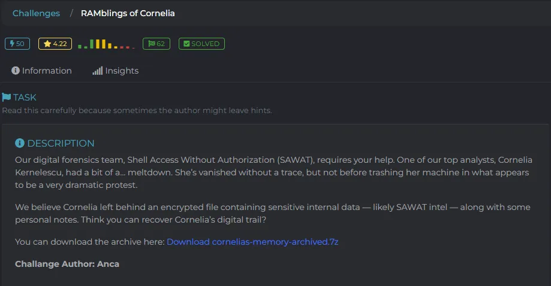Open the Information tab
The height and width of the screenshot is (286, 551).
click(x=41, y=71)
